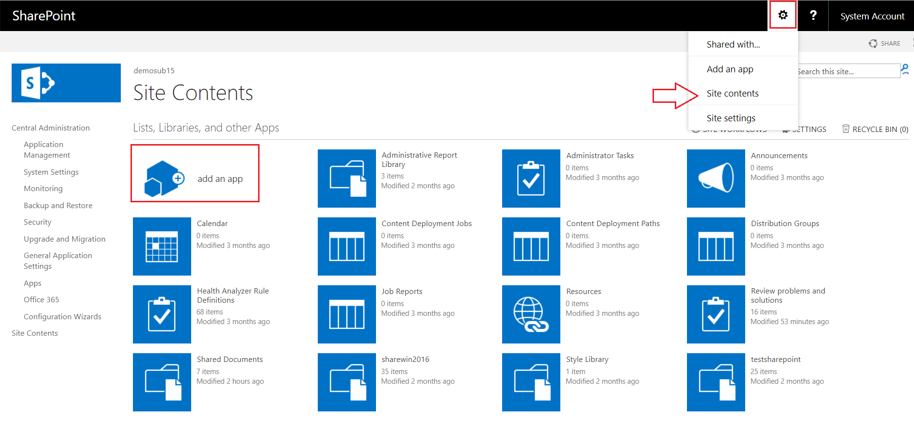Screen dimensions: 914x425
Task: Select Site contents menu entry
Action: pos(743,93)
